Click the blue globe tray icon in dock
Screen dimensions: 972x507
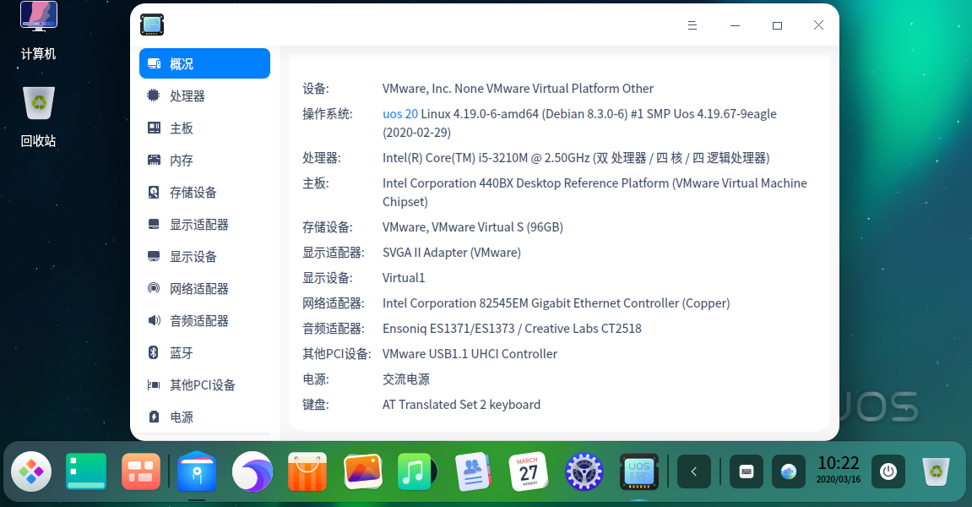click(789, 472)
